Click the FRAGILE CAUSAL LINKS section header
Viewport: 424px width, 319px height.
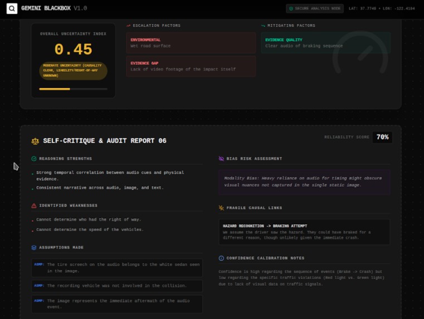[254, 208]
